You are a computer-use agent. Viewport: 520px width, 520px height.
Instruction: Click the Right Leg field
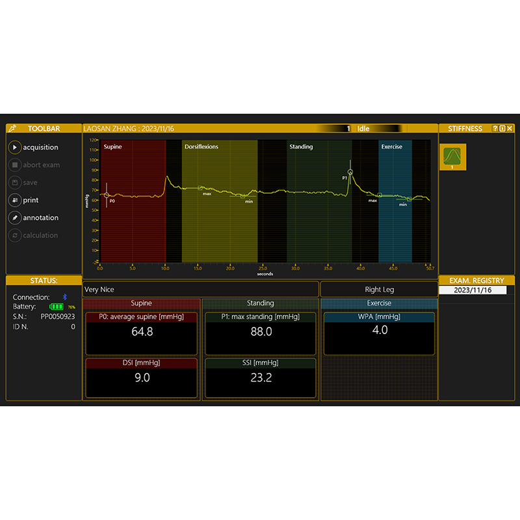379,289
